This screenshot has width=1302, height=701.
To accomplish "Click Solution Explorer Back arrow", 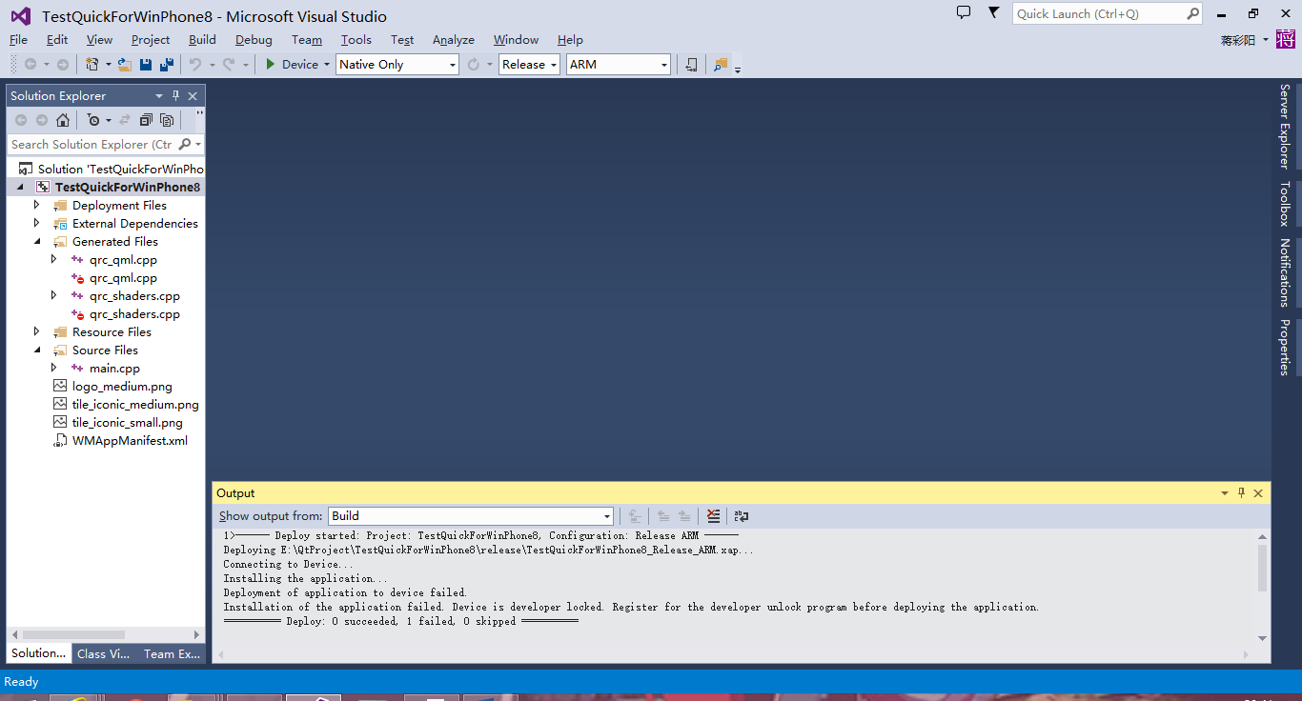I will (x=21, y=120).
